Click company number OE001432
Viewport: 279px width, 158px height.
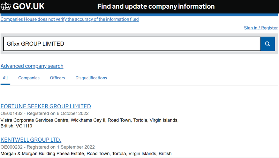click(x=12, y=113)
